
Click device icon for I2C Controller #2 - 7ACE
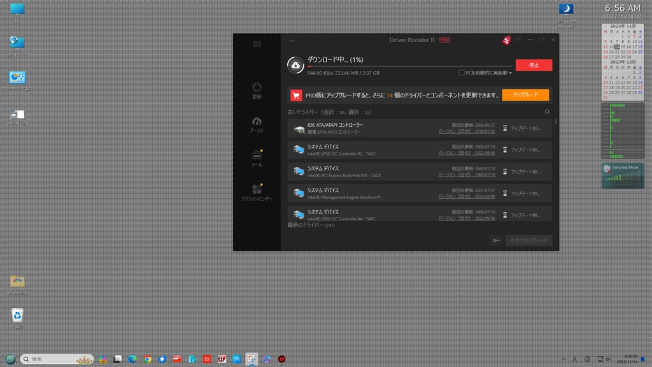tap(299, 150)
